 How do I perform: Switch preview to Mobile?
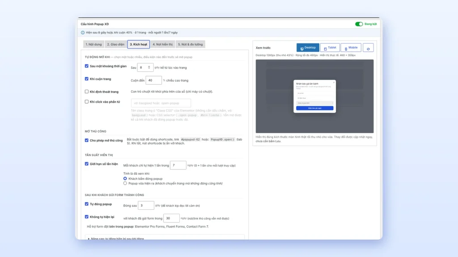(351, 47)
